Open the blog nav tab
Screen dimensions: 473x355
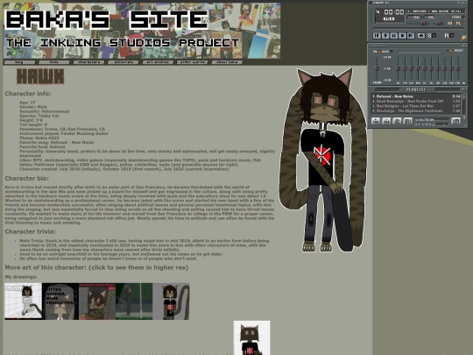[x=19, y=62]
